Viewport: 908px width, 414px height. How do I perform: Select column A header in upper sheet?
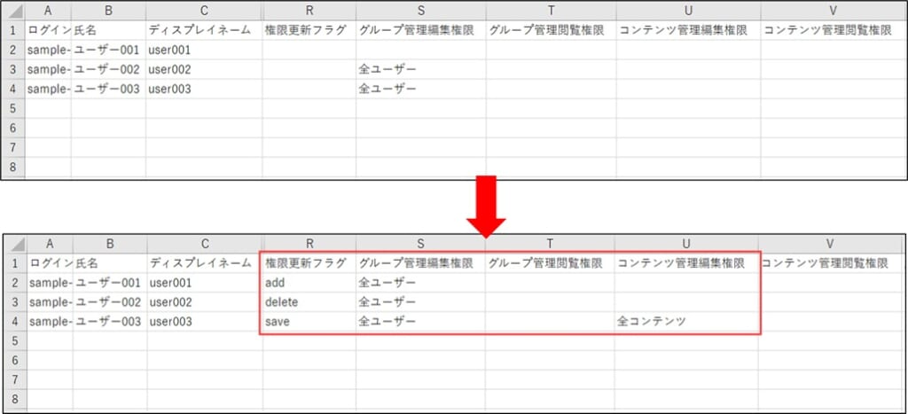48,11
